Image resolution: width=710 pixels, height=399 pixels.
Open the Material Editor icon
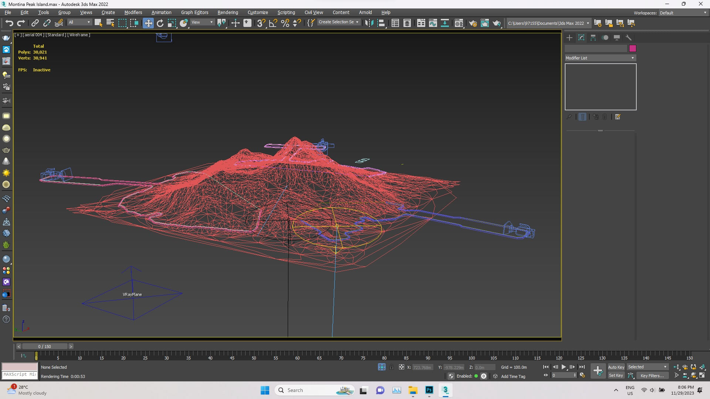tap(459, 23)
